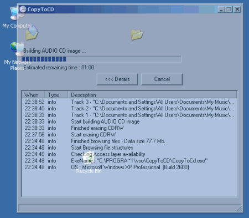This screenshot has height=218, width=249.
Task: Select the OS Microsoft Windows XP row
Action: click(x=129, y=167)
